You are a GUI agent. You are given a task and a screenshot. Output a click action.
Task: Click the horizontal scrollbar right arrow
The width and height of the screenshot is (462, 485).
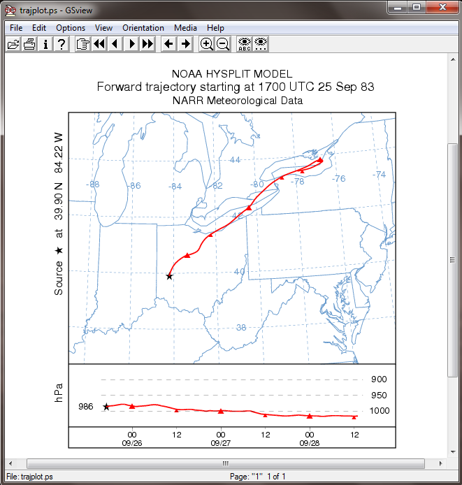pos(440,463)
